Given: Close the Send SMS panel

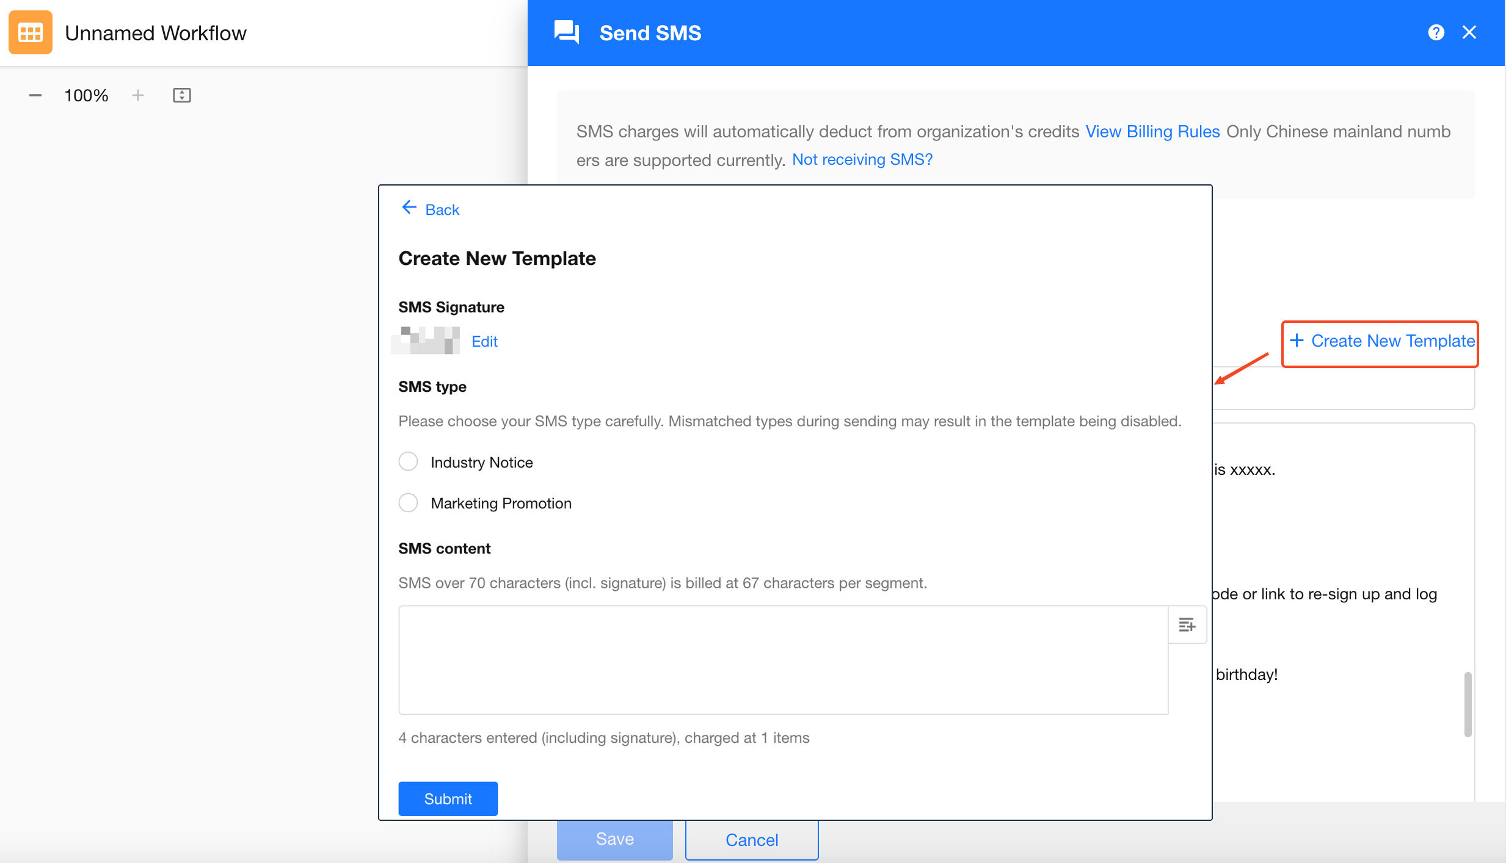Looking at the screenshot, I should tap(1469, 32).
